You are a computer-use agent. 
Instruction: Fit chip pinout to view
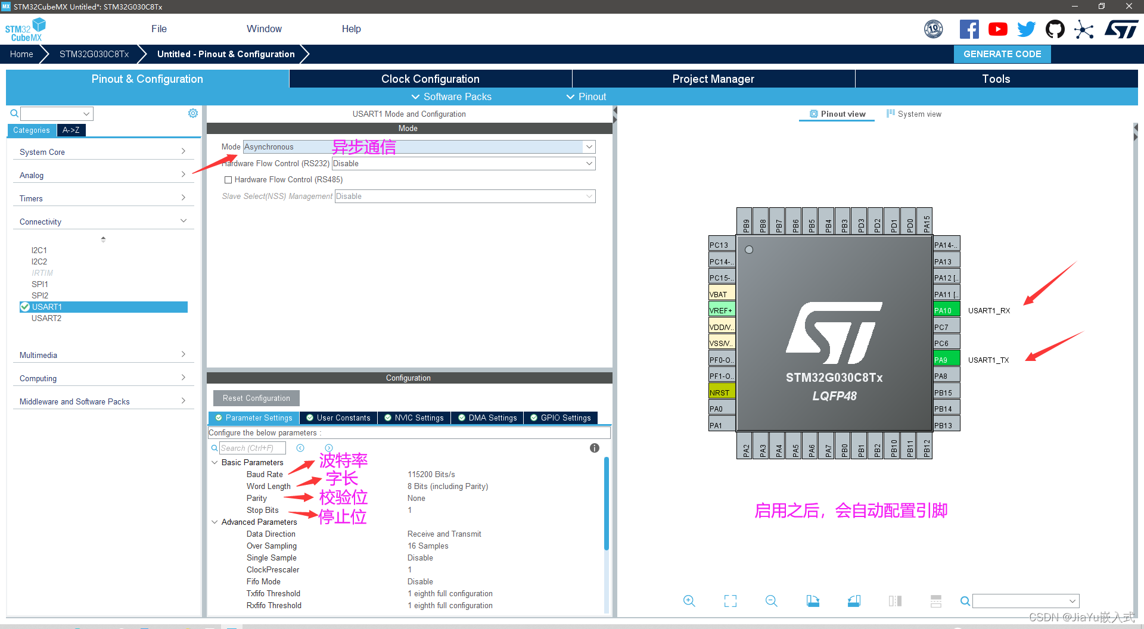click(x=730, y=601)
